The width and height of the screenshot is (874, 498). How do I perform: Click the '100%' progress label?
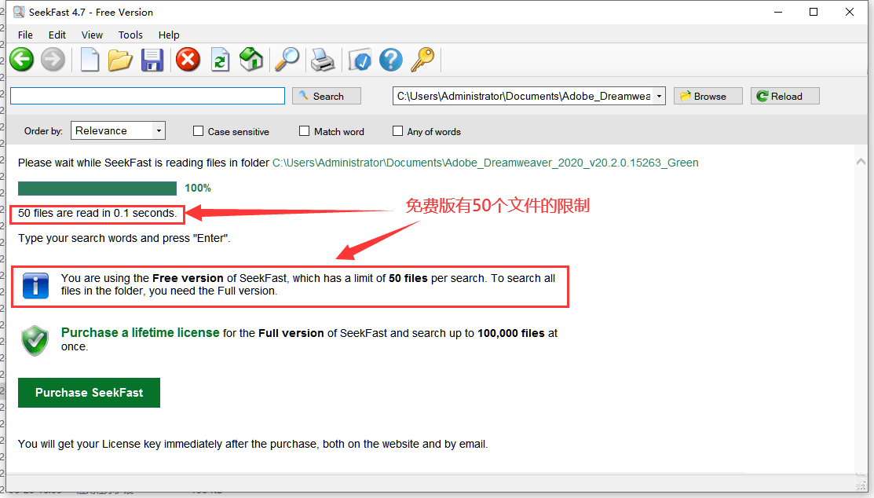pyautogui.click(x=198, y=189)
